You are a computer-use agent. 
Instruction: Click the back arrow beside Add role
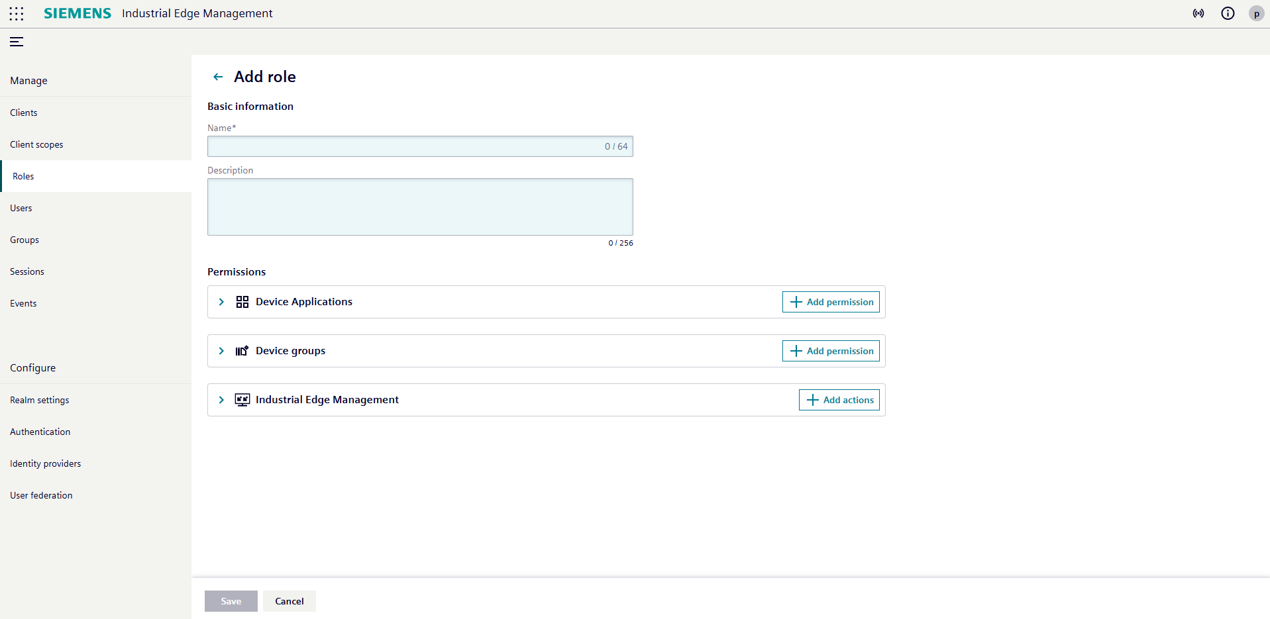tap(218, 77)
